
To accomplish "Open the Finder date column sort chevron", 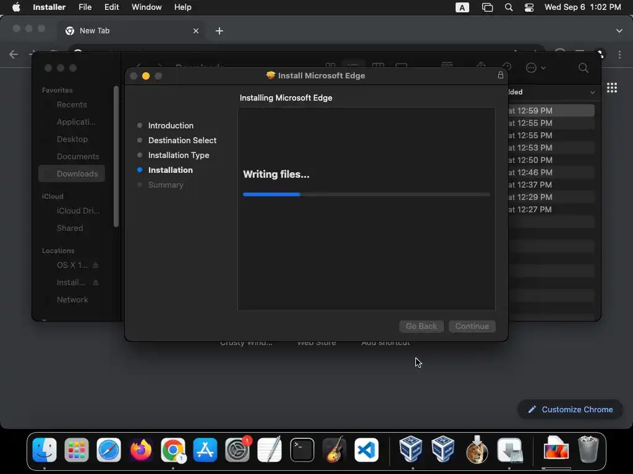I will coord(592,93).
